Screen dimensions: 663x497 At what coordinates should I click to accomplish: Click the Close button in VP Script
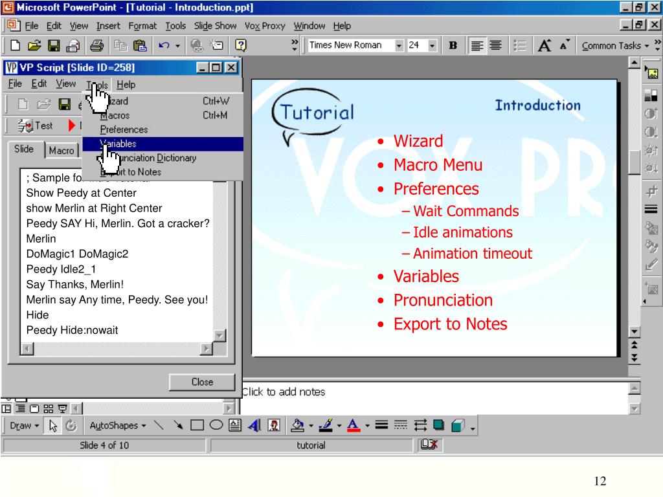click(x=202, y=382)
